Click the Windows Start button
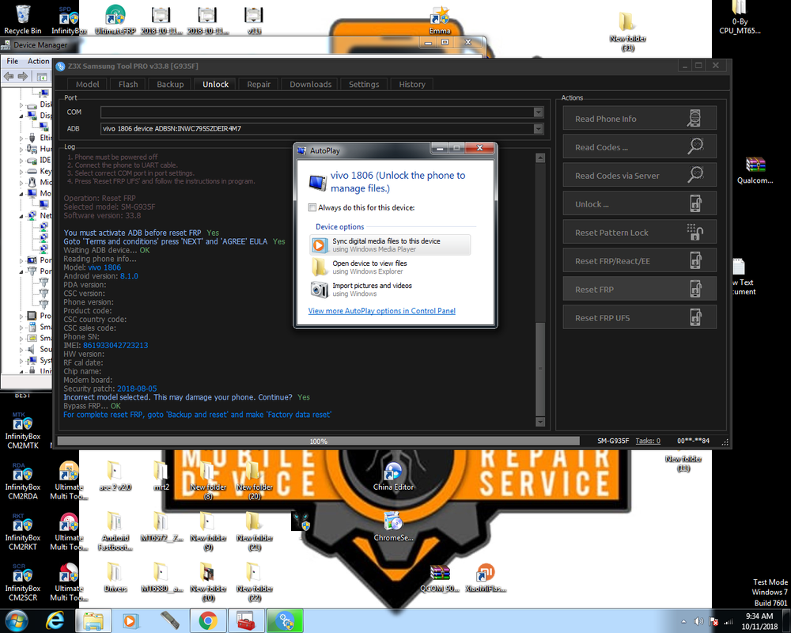 (x=16, y=620)
